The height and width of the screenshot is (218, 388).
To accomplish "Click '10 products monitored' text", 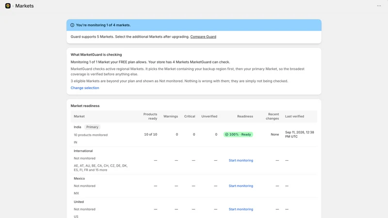I will pos(91,135).
